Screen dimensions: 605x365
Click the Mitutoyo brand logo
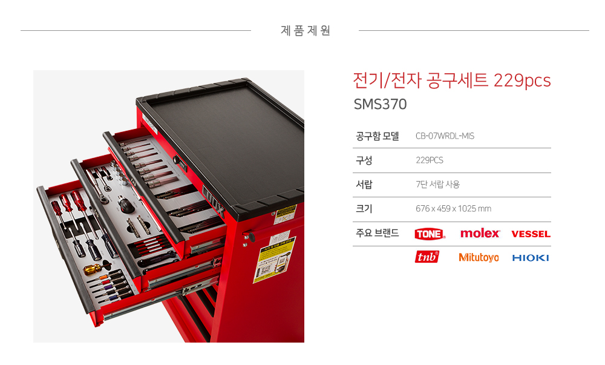(x=479, y=257)
